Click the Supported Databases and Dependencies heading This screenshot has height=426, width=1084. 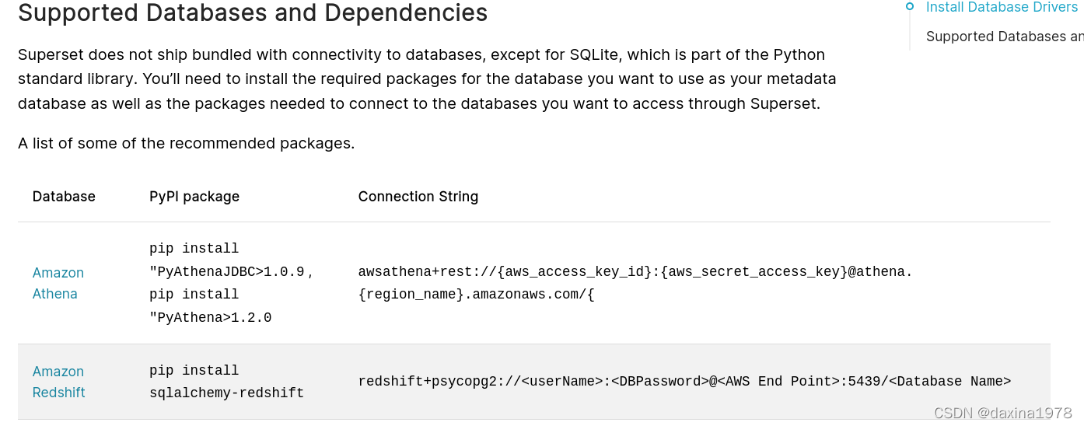253,13
